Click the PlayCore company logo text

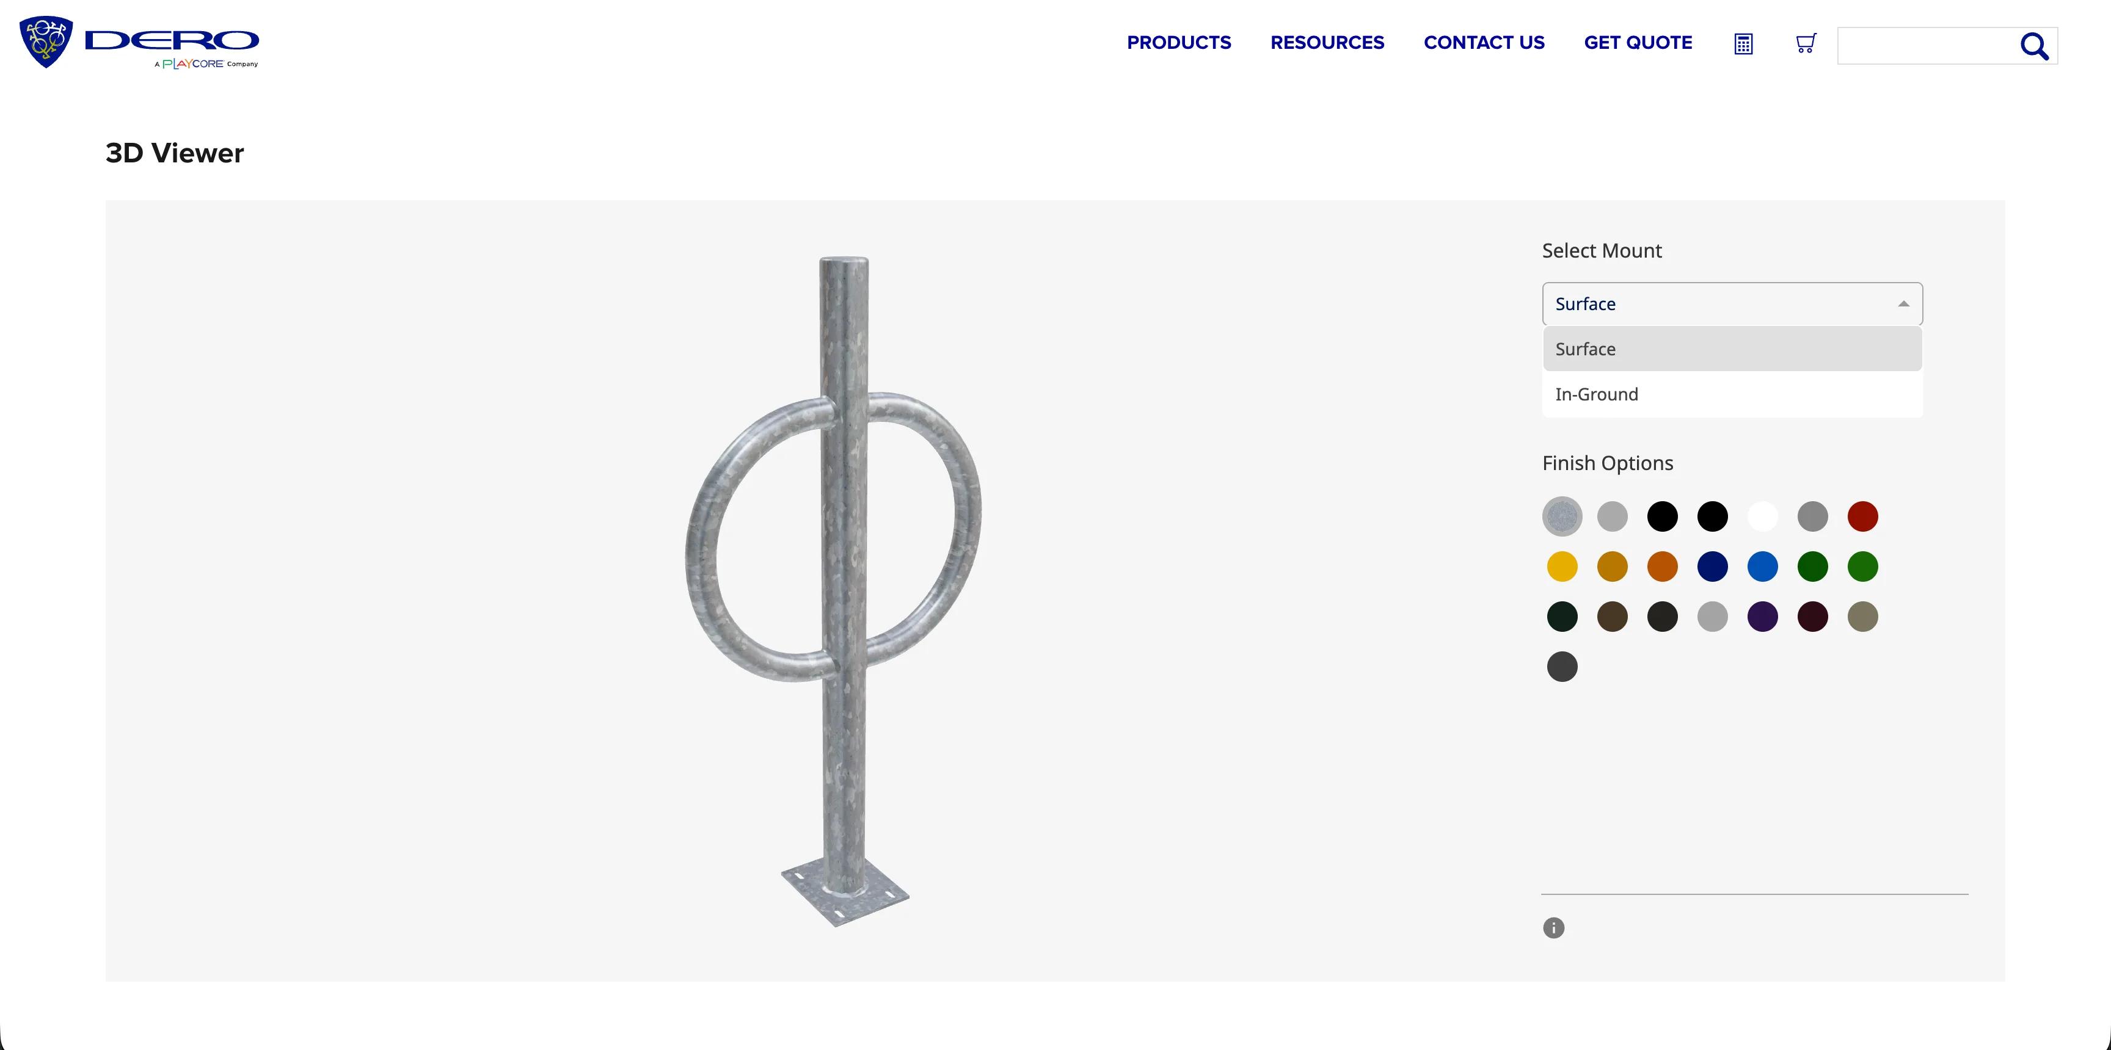[x=206, y=64]
